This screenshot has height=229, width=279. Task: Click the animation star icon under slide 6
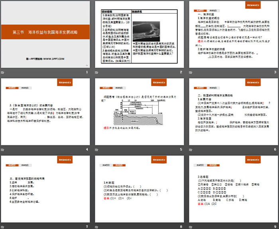[191, 150]
